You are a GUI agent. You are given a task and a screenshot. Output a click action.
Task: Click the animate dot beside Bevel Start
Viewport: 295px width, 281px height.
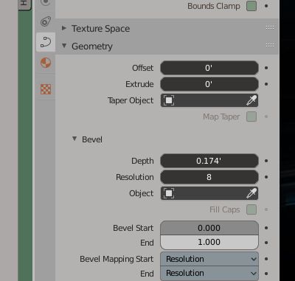pyautogui.click(x=266, y=228)
